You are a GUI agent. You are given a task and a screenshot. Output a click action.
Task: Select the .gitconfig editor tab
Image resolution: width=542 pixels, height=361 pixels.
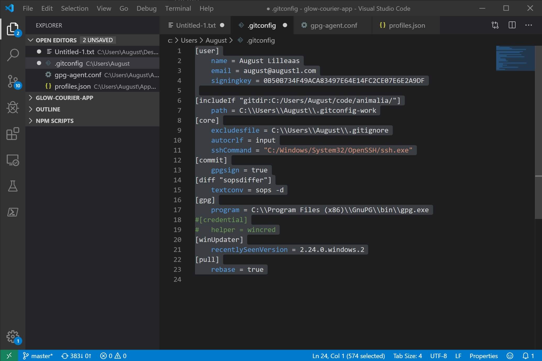[262, 25]
